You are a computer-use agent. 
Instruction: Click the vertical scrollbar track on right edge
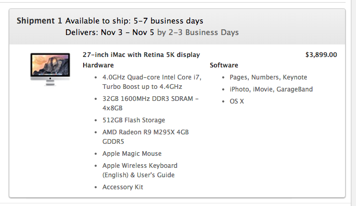tap(354, 103)
